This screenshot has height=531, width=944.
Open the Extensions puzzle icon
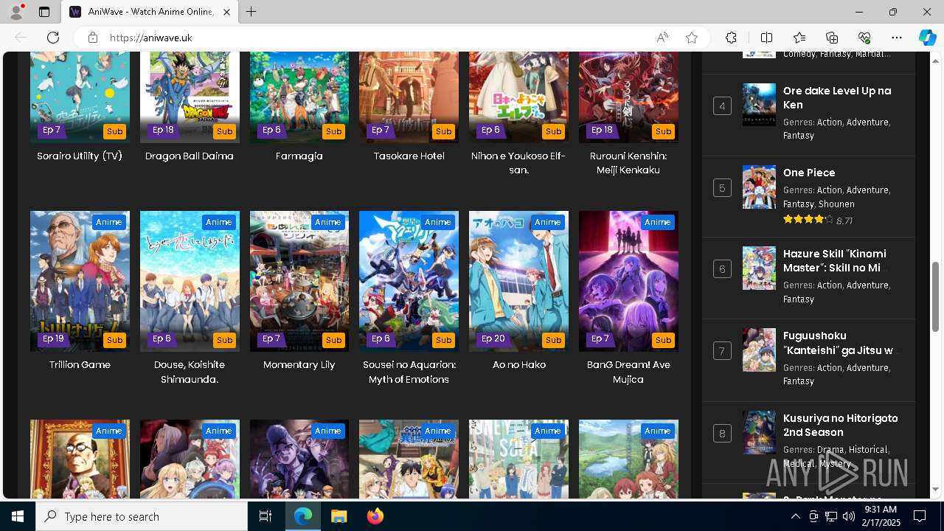[731, 38]
